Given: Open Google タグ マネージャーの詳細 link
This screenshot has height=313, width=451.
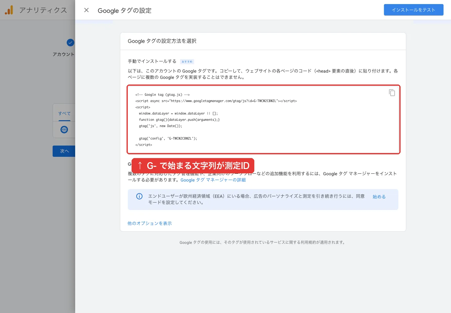Looking at the screenshot, I should pos(213,180).
